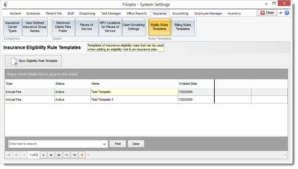Open Electronic Claims Files Folder settings
The height and width of the screenshot is (169, 298).
pos(63,27)
